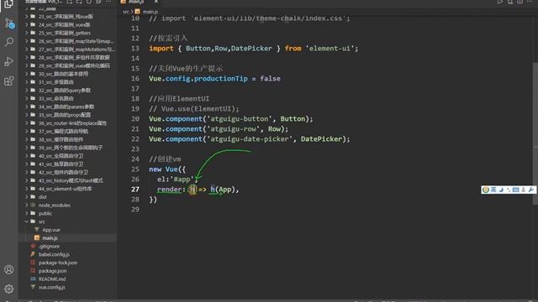Image resolution: width=538 pixels, height=302 pixels.
Task: Open the Search view icon
Action: point(9,42)
